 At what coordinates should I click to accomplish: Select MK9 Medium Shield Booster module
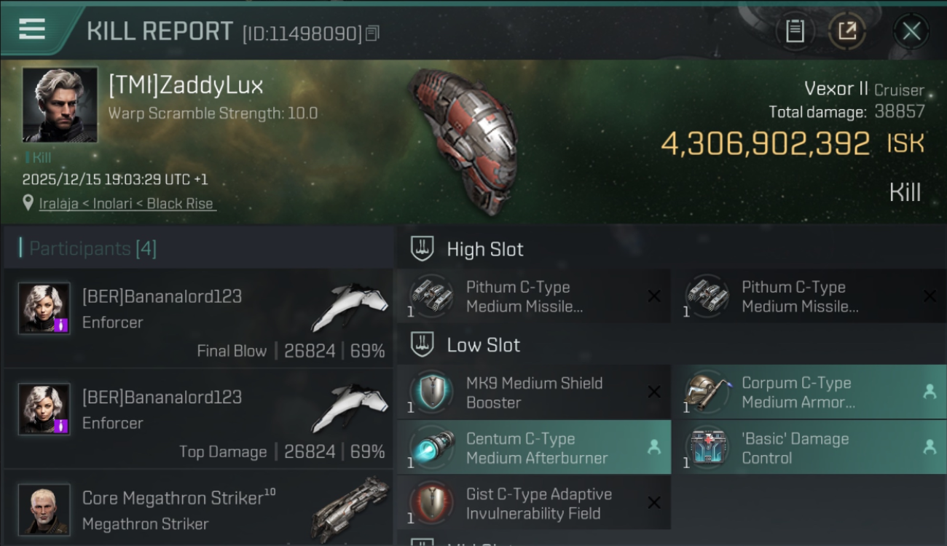tap(534, 392)
